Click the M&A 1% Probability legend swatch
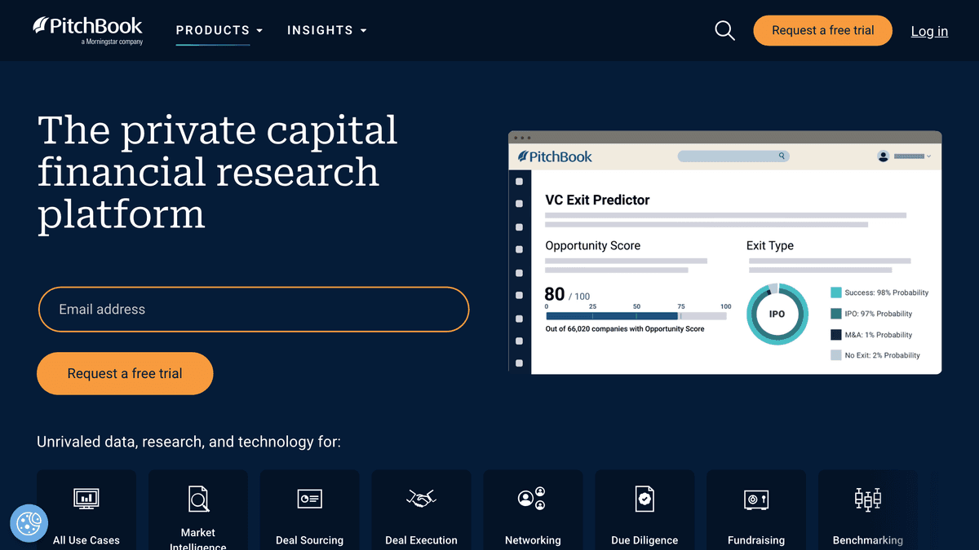The height and width of the screenshot is (550, 979). click(x=836, y=335)
